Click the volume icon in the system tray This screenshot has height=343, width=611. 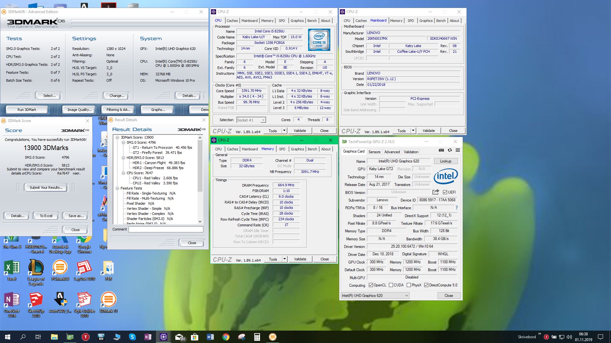click(569, 337)
